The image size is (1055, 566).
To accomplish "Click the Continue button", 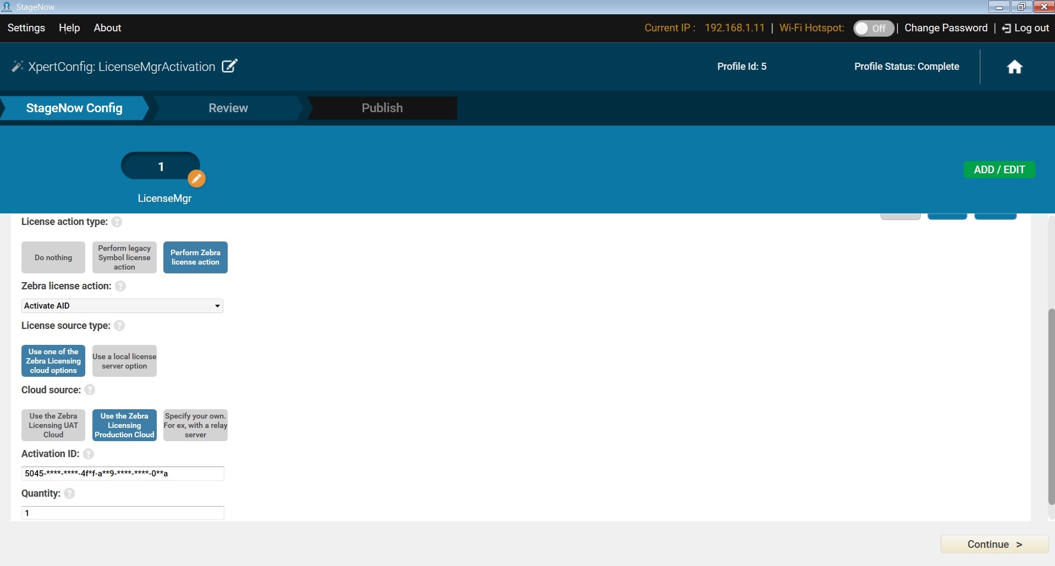I will 994,544.
